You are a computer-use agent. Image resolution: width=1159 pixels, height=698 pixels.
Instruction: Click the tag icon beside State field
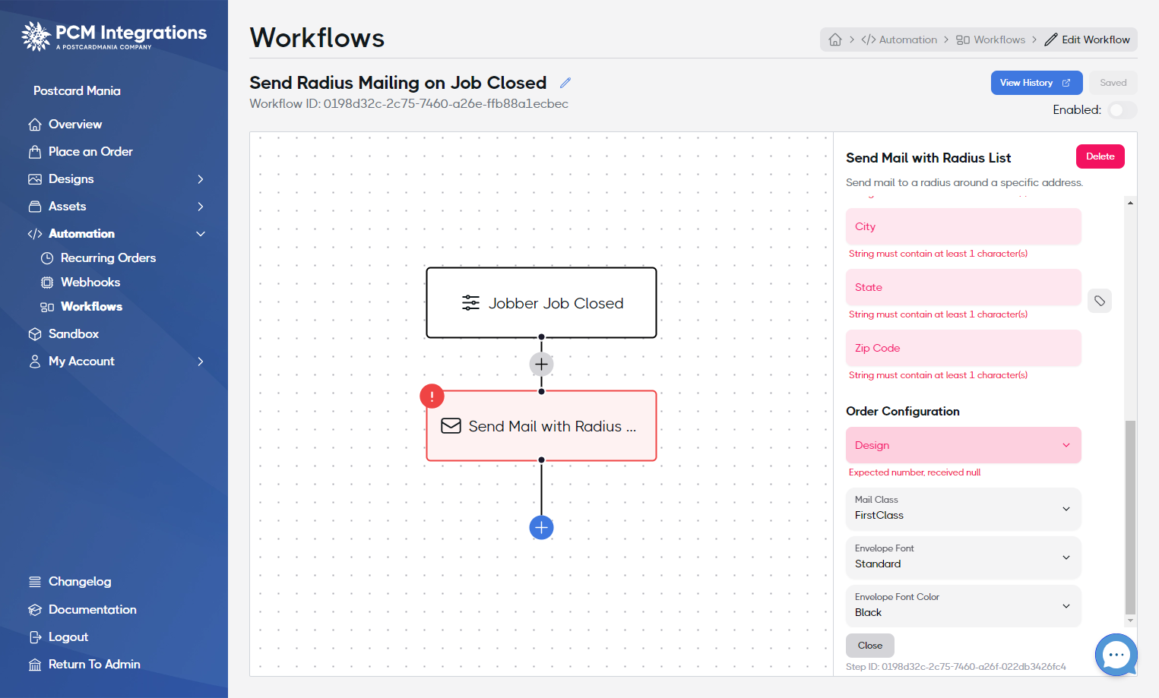click(1100, 301)
